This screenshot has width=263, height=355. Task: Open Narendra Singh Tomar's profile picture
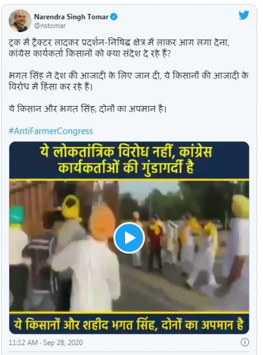coord(20,20)
